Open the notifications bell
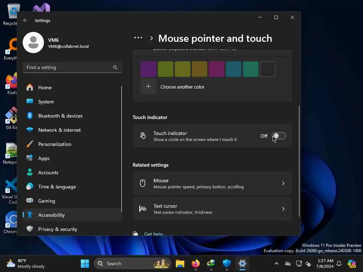 tap(339, 263)
